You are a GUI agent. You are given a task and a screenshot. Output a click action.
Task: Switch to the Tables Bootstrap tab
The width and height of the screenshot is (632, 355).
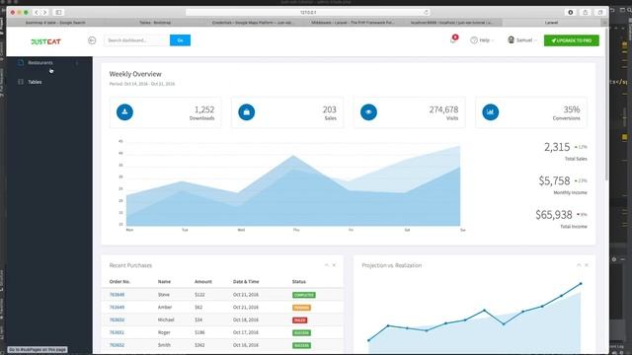155,23
